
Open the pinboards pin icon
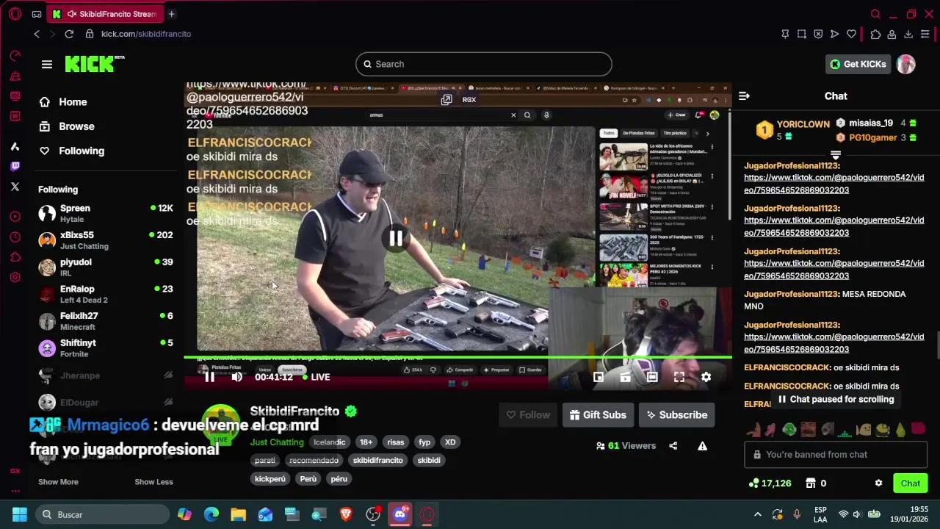pos(785,34)
